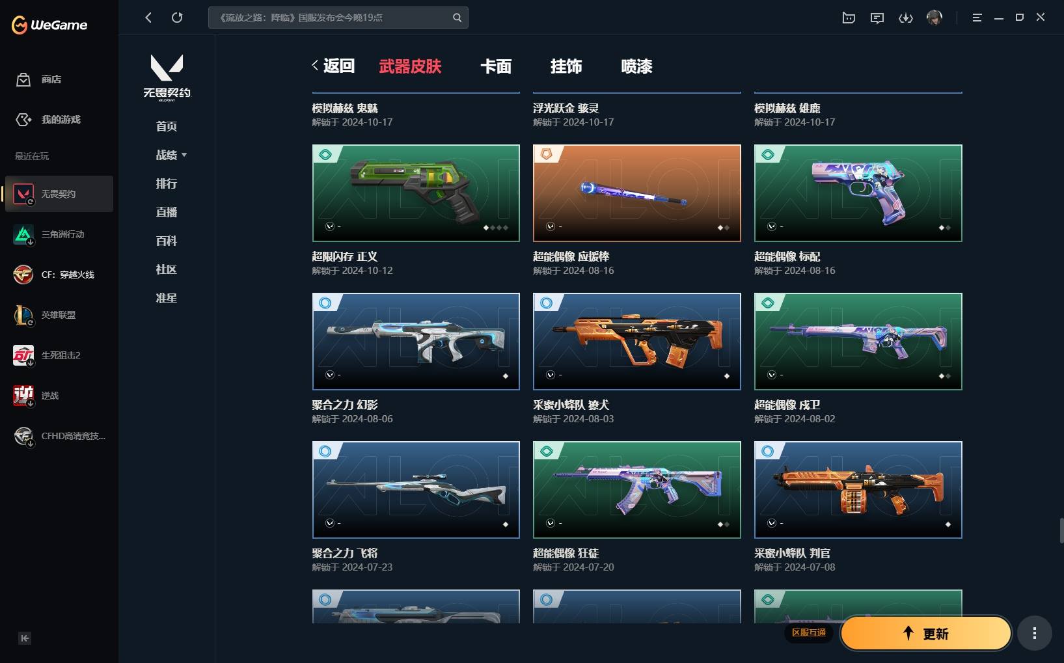Expand chevron on 采蜜小蜂队 獠犬 card

point(551,375)
